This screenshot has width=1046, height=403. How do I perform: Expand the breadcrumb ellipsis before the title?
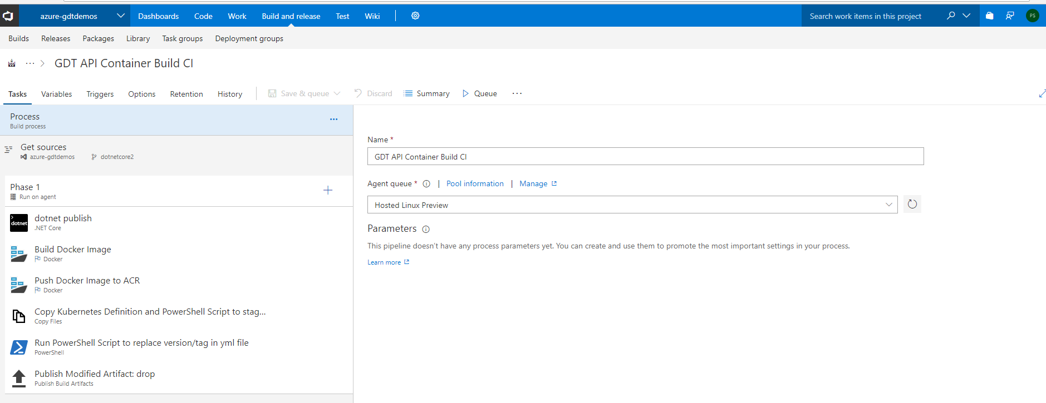click(x=30, y=63)
